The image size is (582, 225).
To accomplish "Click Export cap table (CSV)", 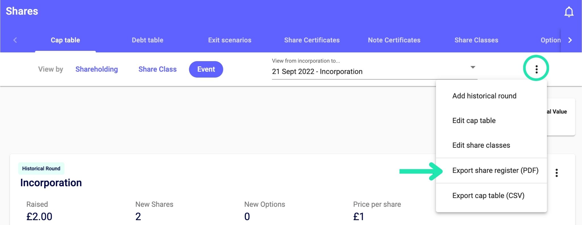I will [x=488, y=196].
